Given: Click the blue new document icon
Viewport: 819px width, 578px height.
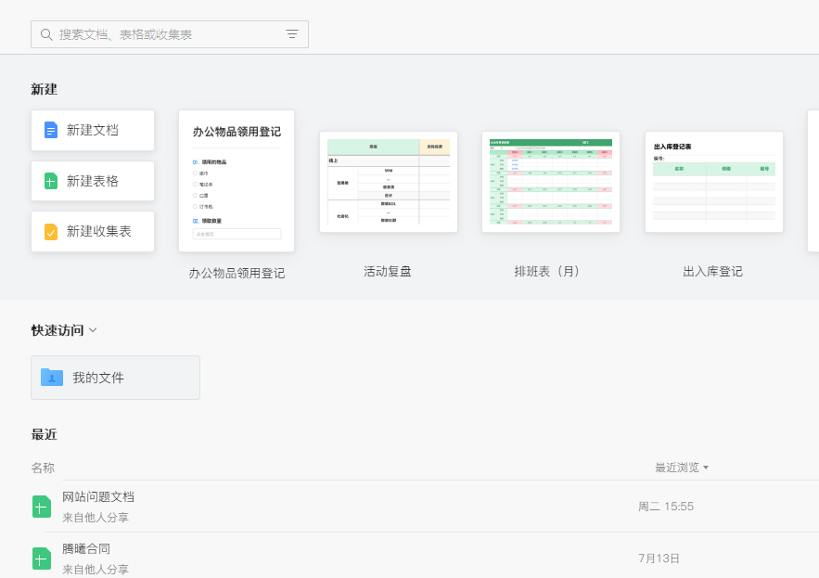Looking at the screenshot, I should click(50, 130).
